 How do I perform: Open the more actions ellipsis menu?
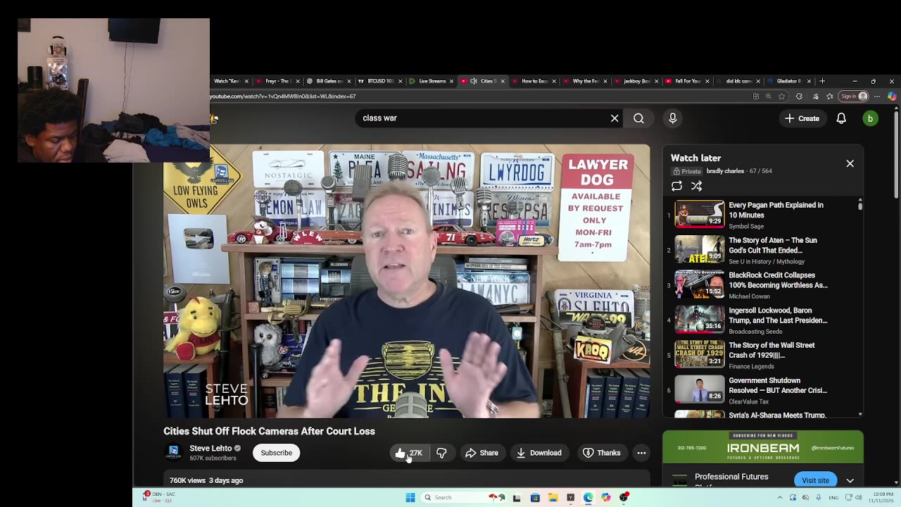pos(641,453)
